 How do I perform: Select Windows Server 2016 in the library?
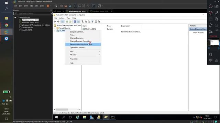(30, 20)
